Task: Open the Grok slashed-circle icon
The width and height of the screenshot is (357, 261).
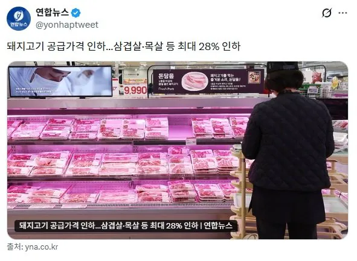Action: [x=327, y=13]
